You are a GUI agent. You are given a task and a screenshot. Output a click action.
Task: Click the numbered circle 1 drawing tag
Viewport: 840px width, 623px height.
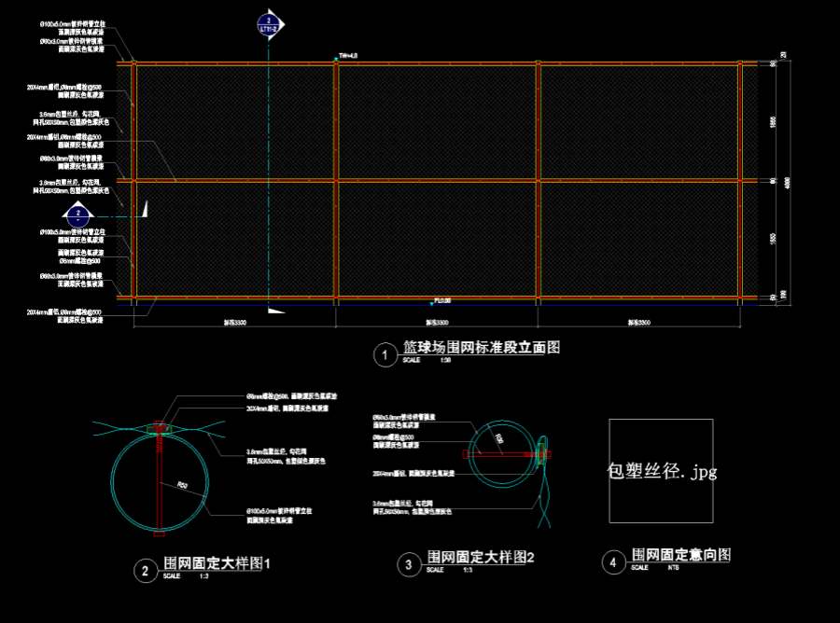tap(383, 354)
